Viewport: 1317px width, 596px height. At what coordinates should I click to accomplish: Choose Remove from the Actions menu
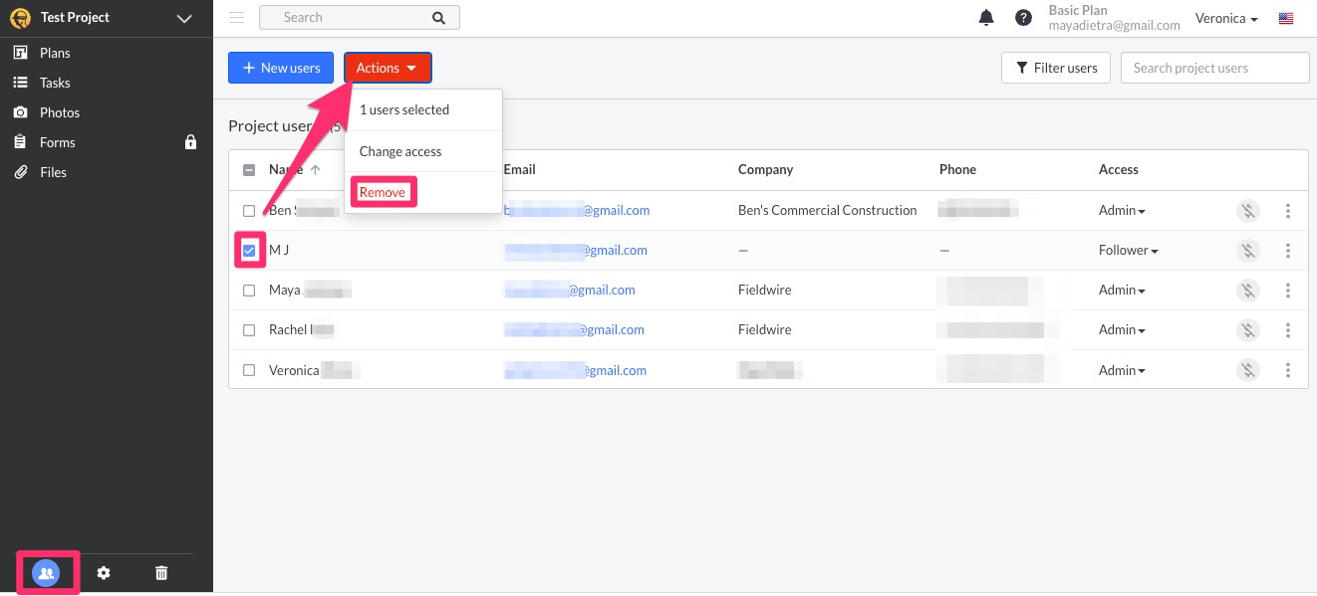[383, 192]
